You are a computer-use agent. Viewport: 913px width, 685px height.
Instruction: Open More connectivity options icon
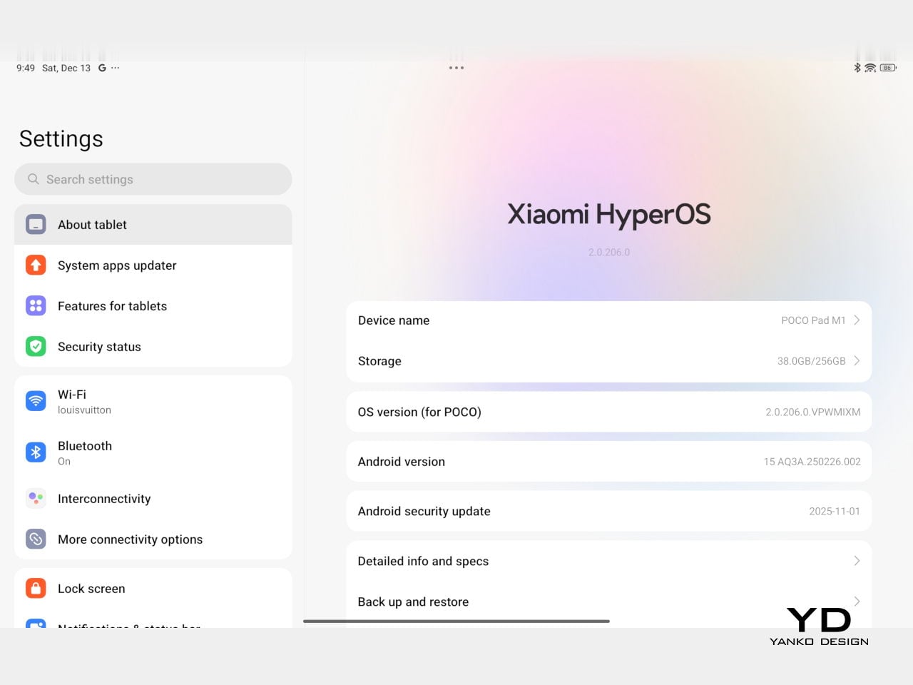click(36, 539)
